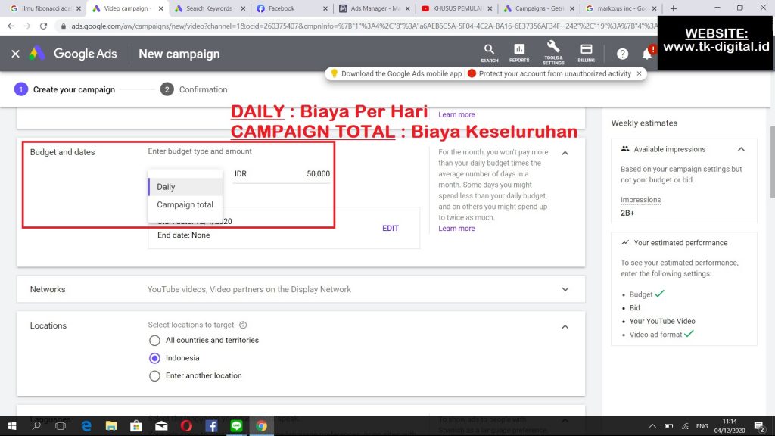Screen dimensions: 775x436
Task: Expand the Networks section chevron
Action: point(565,289)
